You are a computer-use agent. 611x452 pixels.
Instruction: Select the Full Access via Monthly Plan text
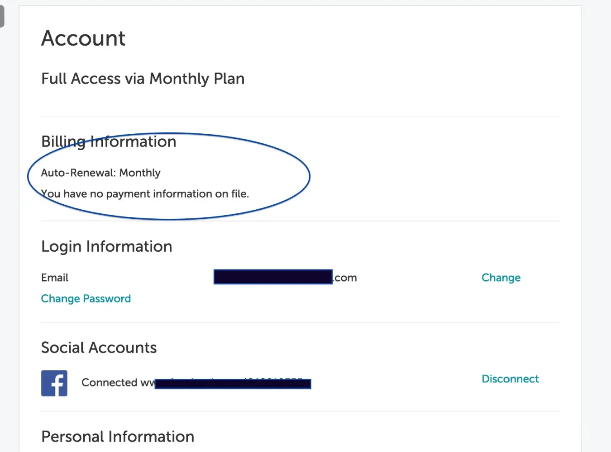(143, 79)
